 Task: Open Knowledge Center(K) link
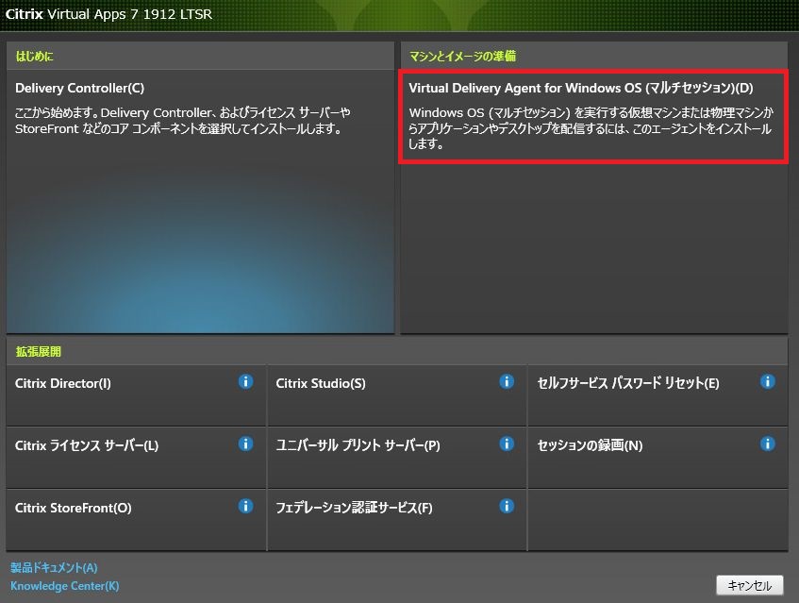click(x=65, y=586)
